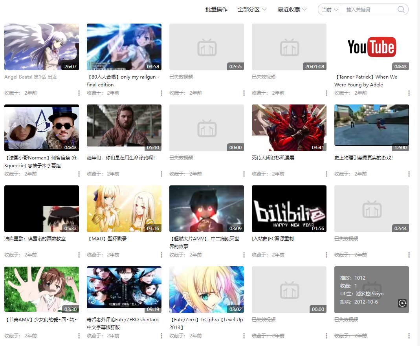Play the Angel Beats thumbnail with 26:07

[42, 47]
